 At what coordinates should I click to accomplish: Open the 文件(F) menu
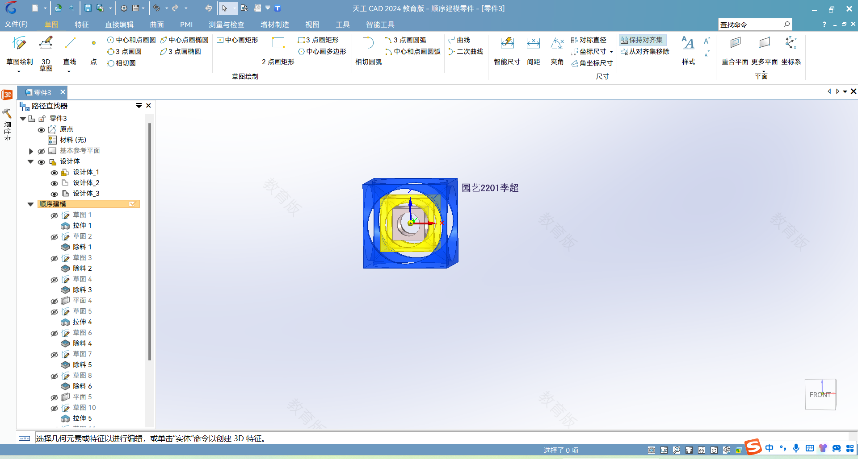click(x=16, y=24)
